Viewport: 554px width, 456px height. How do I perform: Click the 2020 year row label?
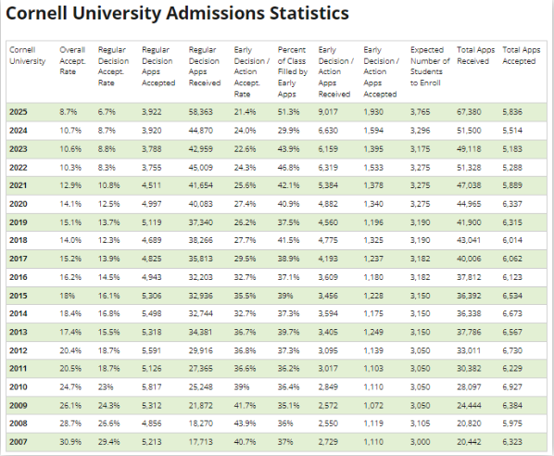pyautogui.click(x=18, y=204)
